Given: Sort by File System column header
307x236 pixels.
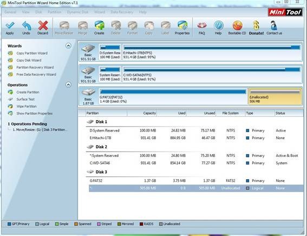Looking at the screenshot, I should [x=231, y=113].
